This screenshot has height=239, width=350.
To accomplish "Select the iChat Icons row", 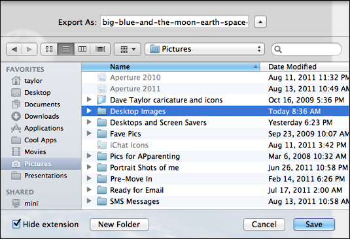I will coord(215,145).
